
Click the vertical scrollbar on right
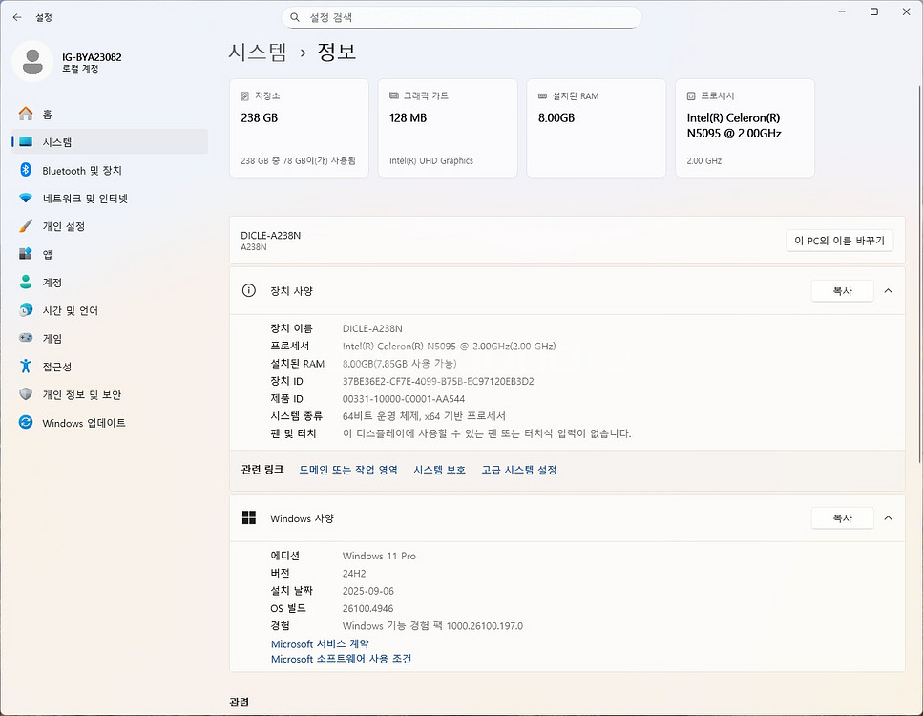click(x=919, y=274)
